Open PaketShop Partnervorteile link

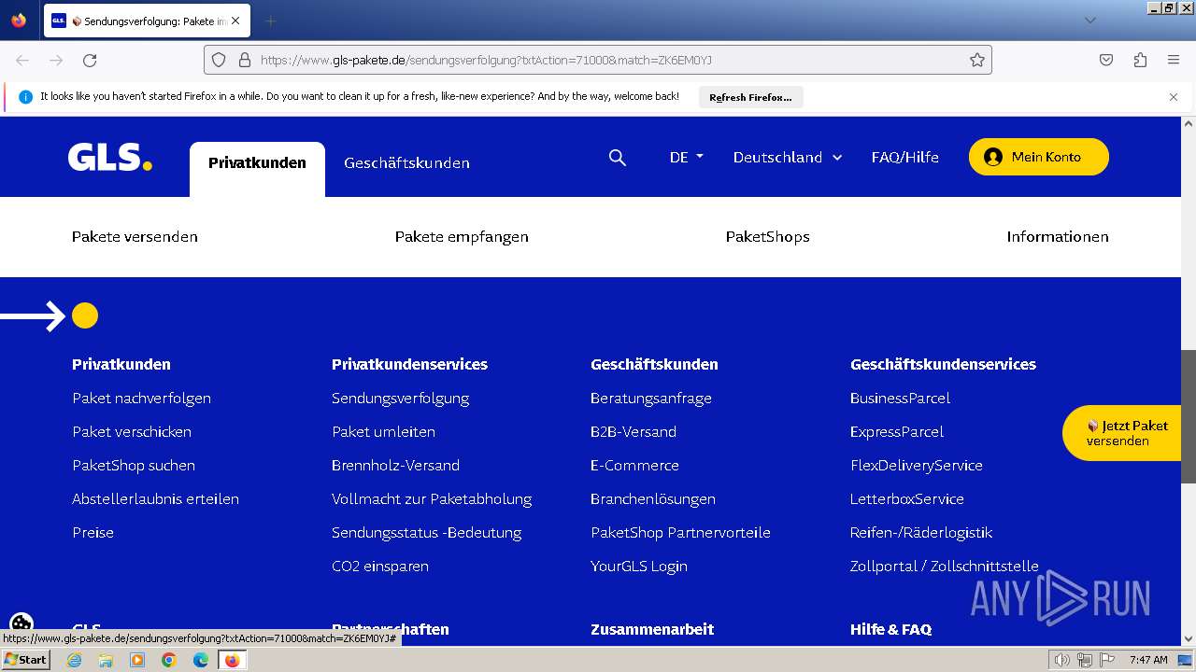pyautogui.click(x=680, y=533)
